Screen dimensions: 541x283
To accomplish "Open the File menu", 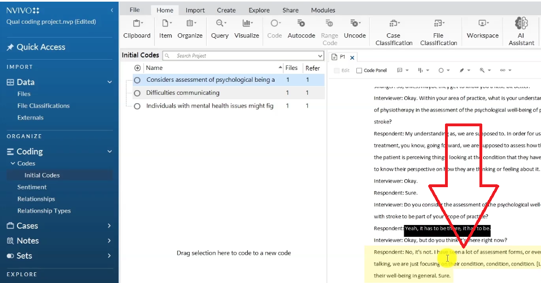I will (x=134, y=10).
